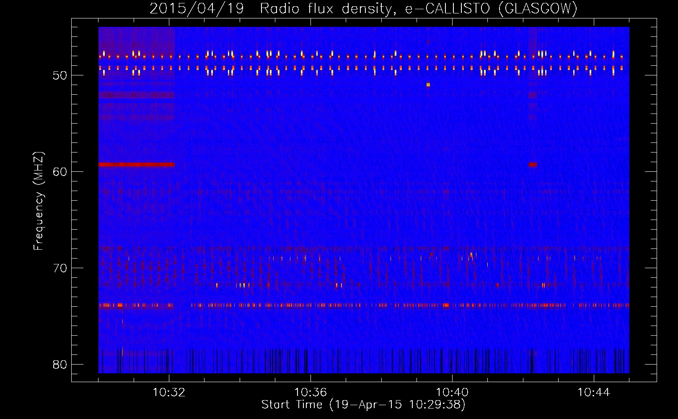Image resolution: width=678 pixels, height=419 pixels.
Task: Click the orange spot near 51 MHz at 10:39
Action: coord(428,85)
